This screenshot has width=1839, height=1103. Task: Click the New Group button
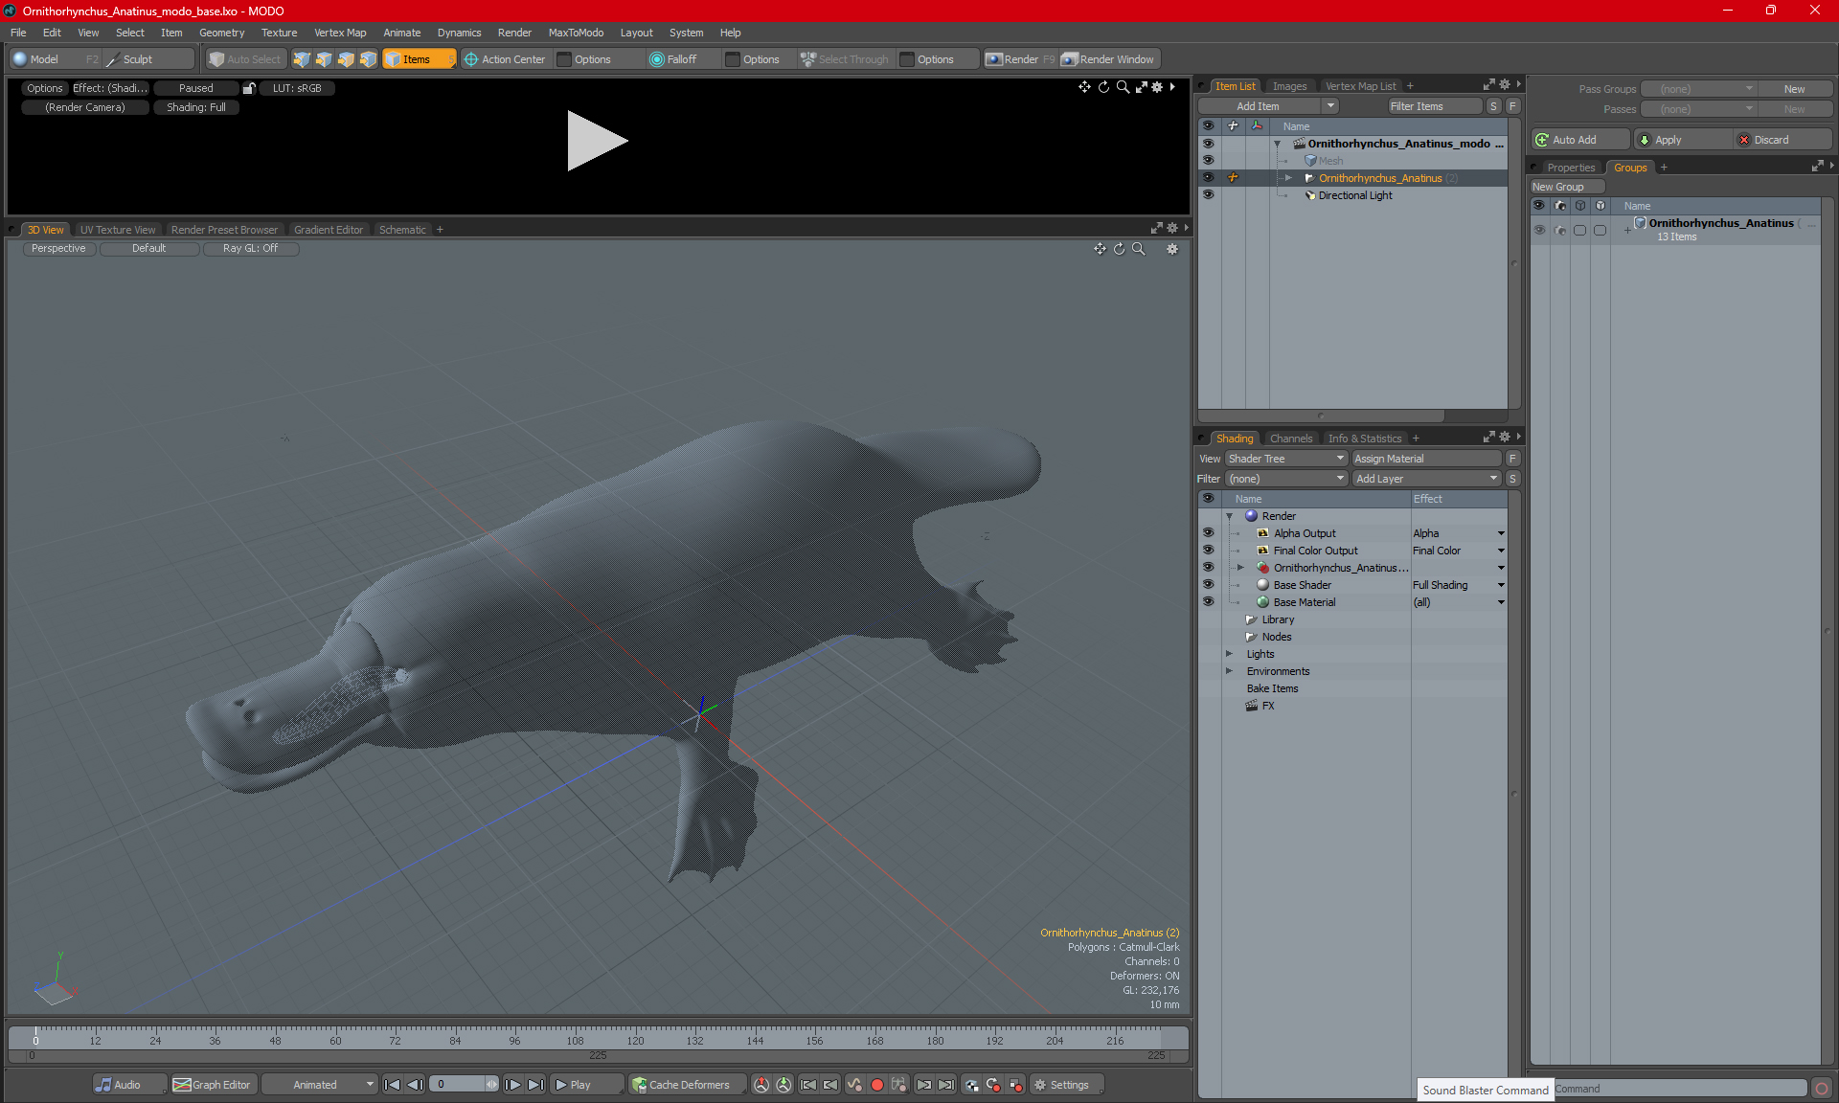click(1567, 187)
